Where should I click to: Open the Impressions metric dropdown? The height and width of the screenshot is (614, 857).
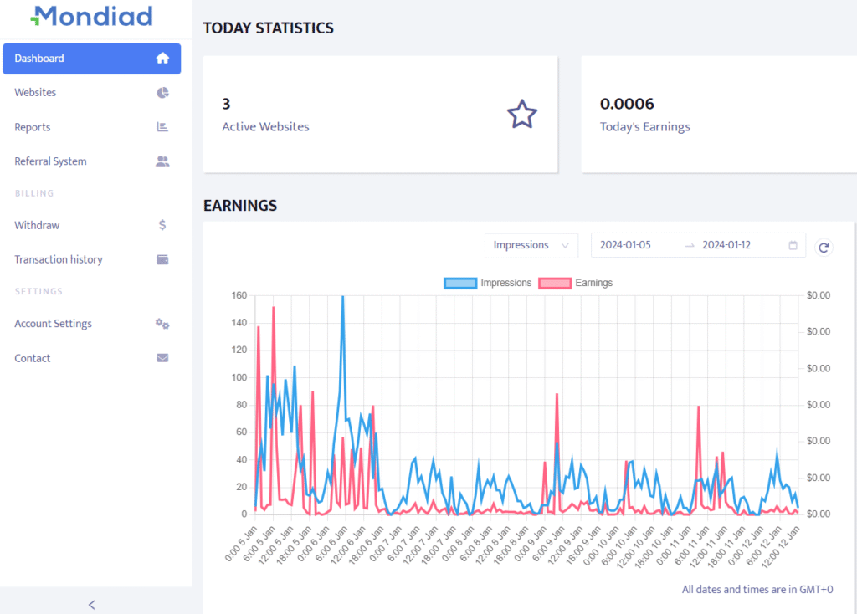pos(531,245)
